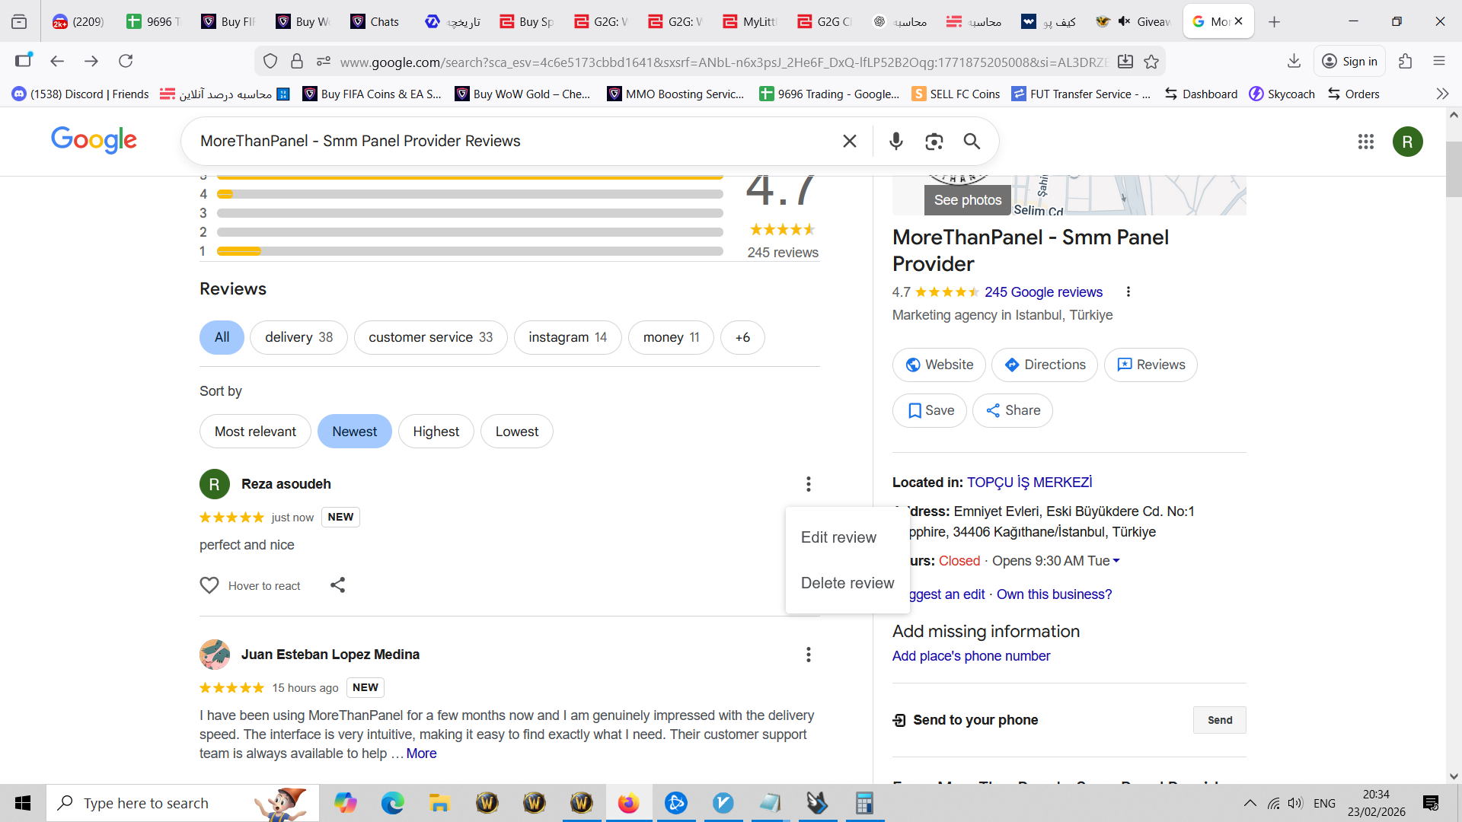Share Reza asoudeh's review

337,585
